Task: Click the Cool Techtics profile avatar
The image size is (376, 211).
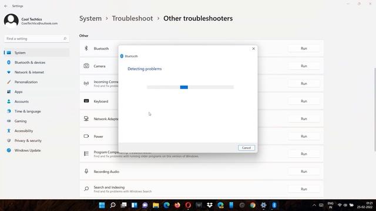Action: click(x=11, y=21)
